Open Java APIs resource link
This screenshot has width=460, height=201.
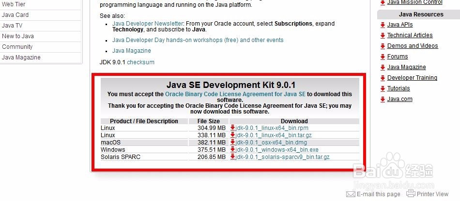400,25
